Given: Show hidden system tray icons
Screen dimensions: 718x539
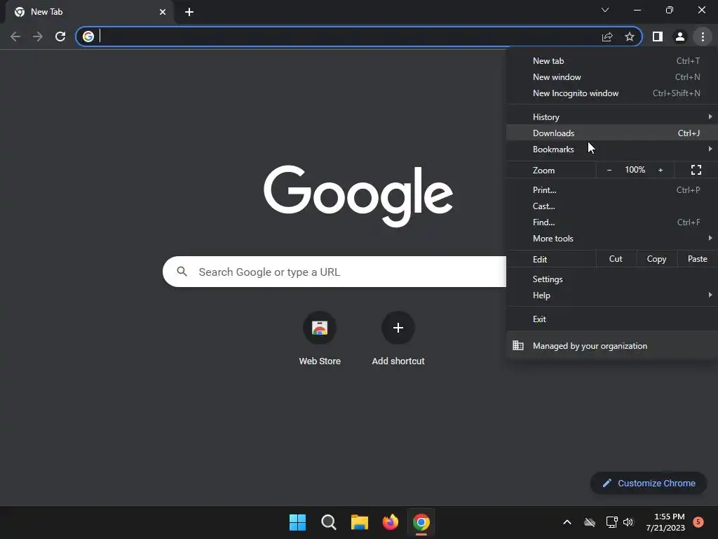Looking at the screenshot, I should (x=567, y=522).
